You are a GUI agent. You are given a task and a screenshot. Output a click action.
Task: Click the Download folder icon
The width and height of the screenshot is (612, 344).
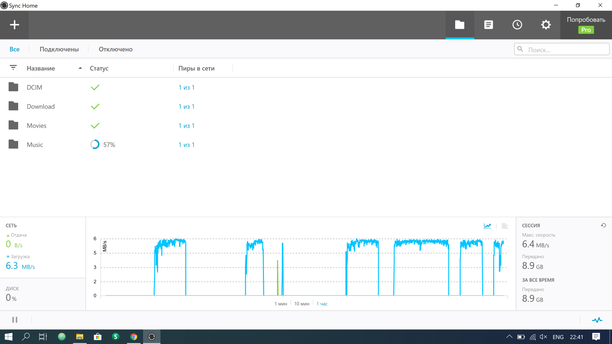pyautogui.click(x=13, y=106)
